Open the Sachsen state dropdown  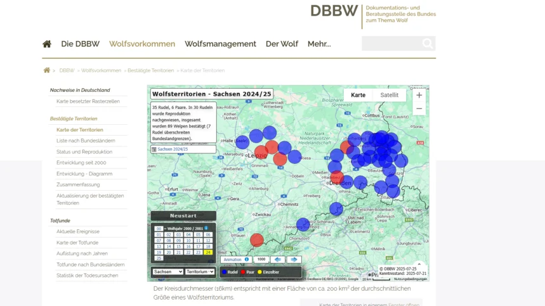(167, 272)
